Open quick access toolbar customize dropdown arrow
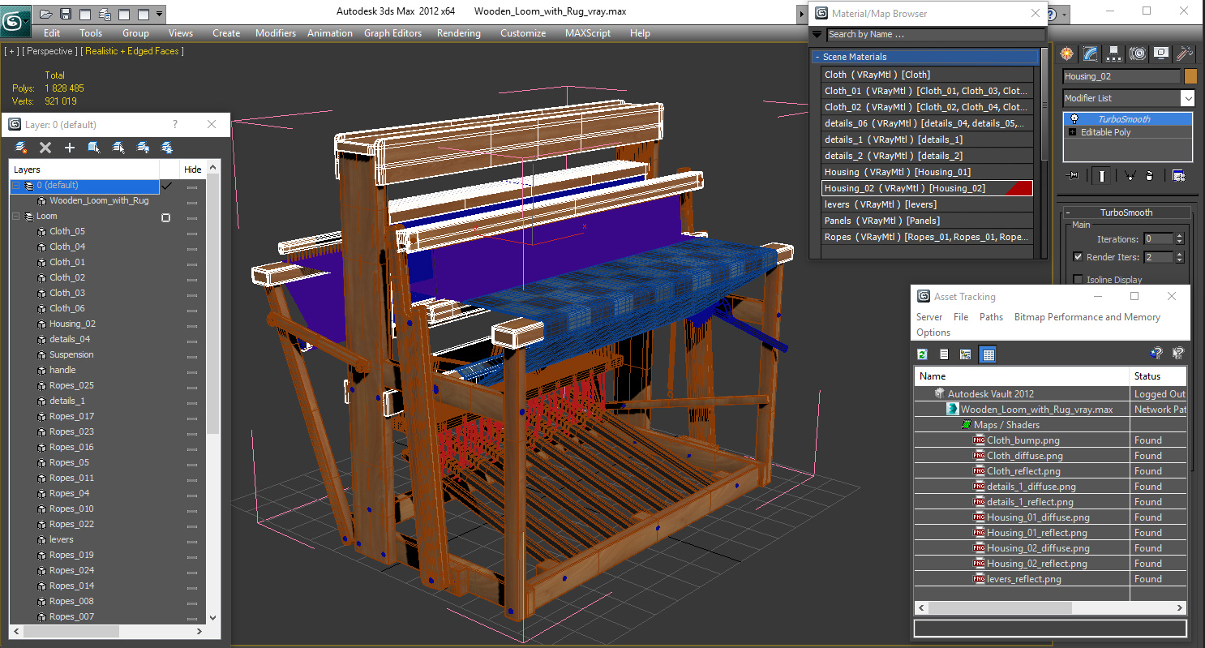1205x648 pixels. coord(160,14)
